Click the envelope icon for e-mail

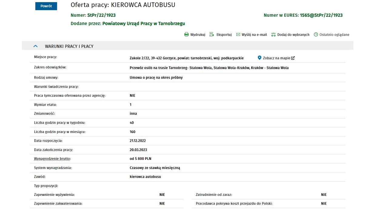point(238,35)
